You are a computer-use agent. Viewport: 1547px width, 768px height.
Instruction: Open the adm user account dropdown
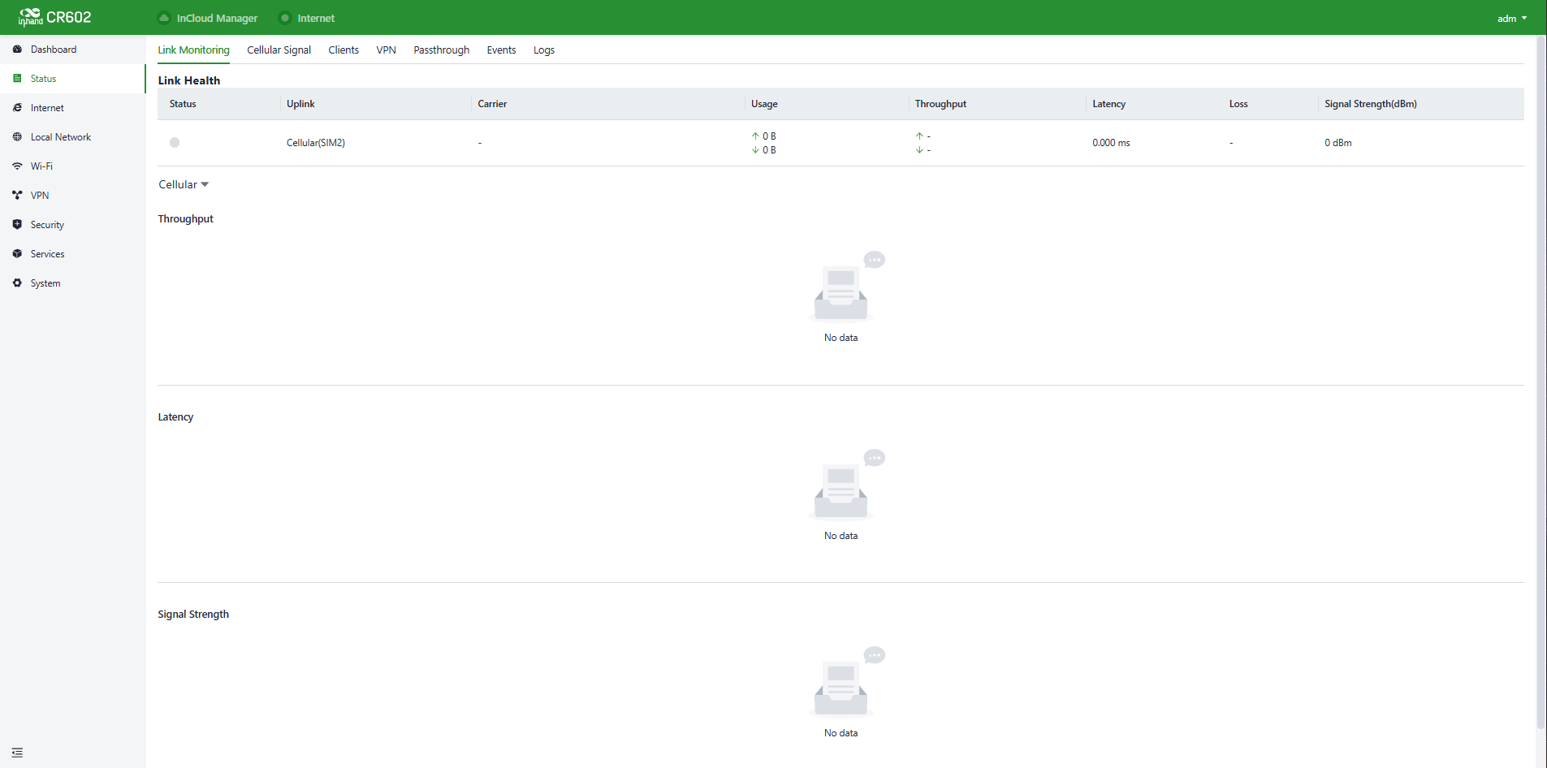tap(1512, 18)
